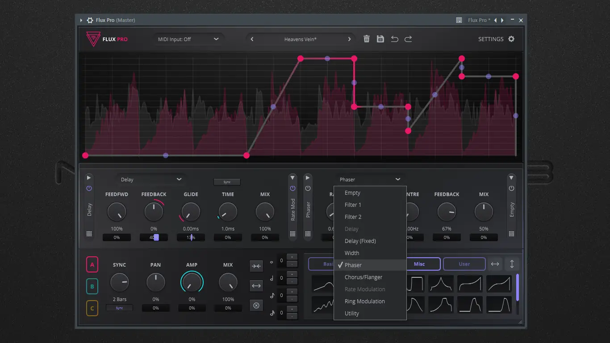
Task: Click the 40% modulation field under Delay FEEDBACK
Action: tap(154, 238)
